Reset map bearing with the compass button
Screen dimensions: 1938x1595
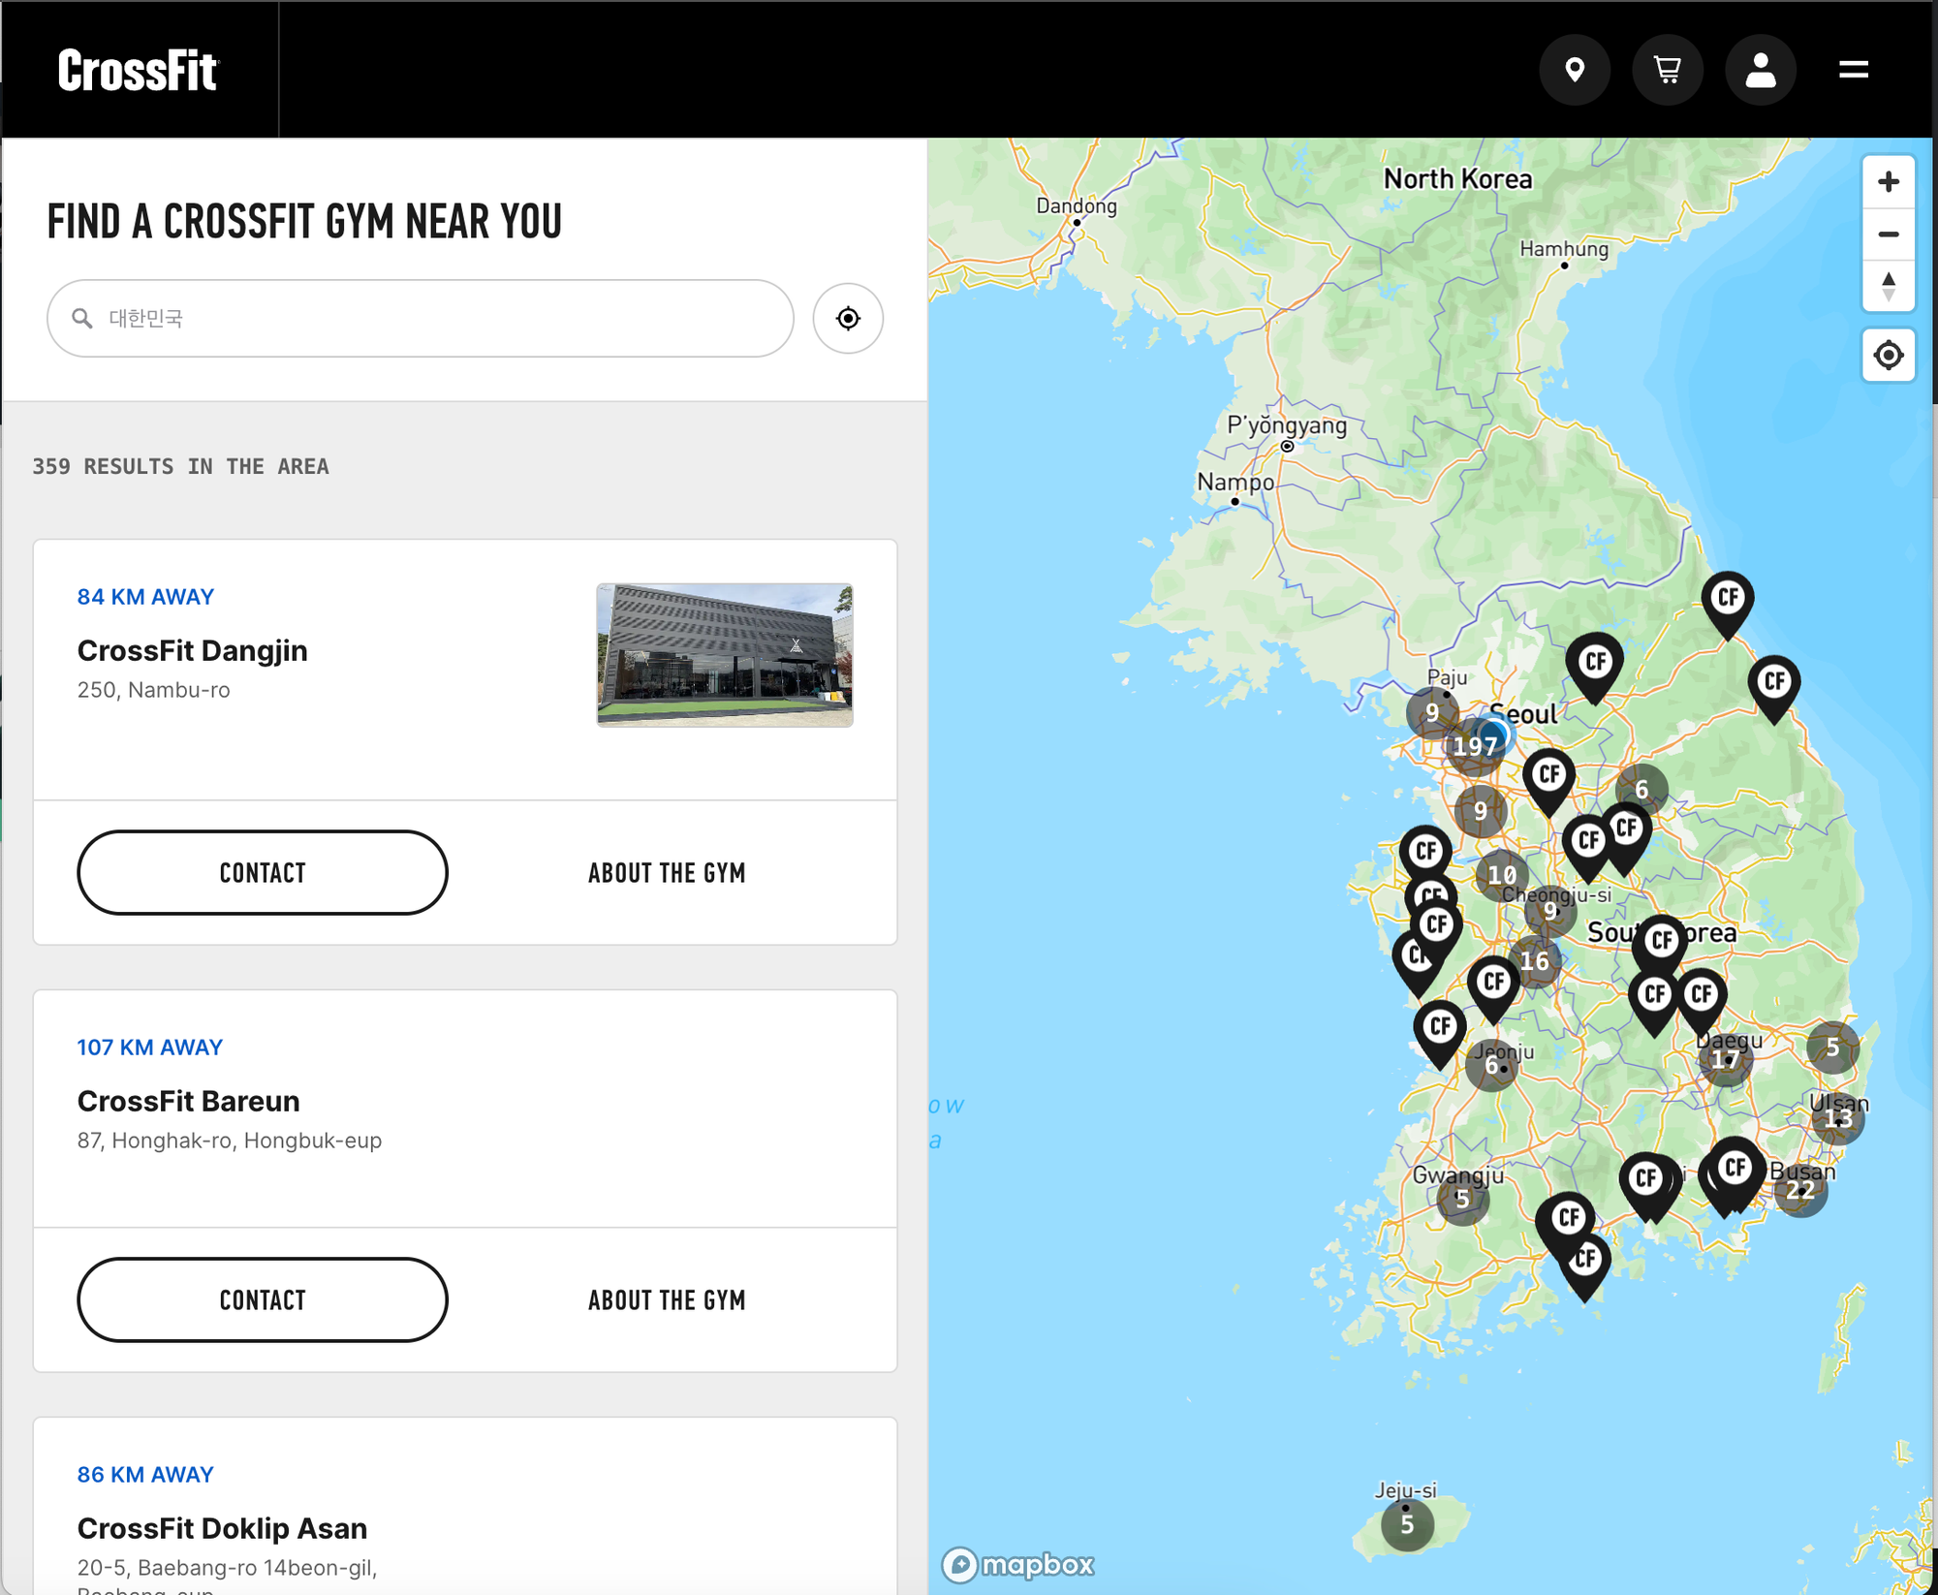click(1889, 287)
